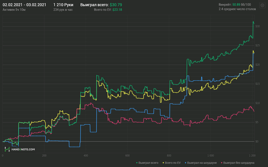Click the total won value $30.79
Screen dimensions: 268x167
(116, 5)
